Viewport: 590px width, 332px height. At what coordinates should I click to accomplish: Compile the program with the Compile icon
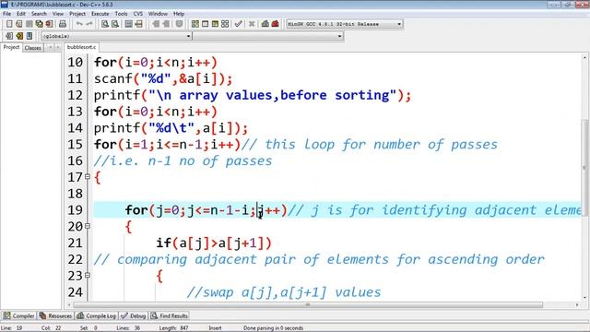pos(195,24)
